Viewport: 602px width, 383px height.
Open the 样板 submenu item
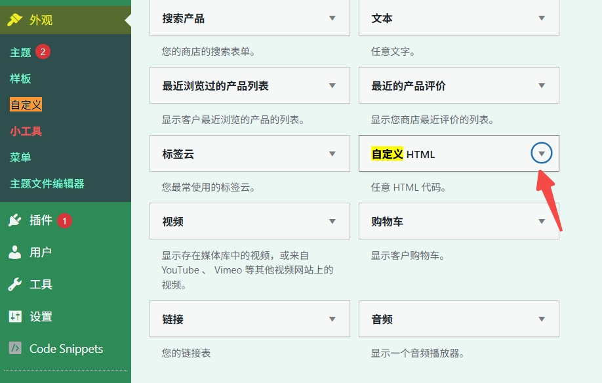[21, 79]
